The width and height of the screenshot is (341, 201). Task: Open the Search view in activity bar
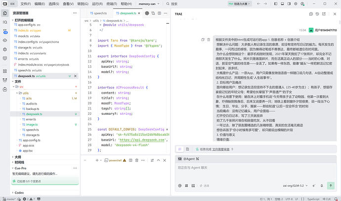click(5, 22)
